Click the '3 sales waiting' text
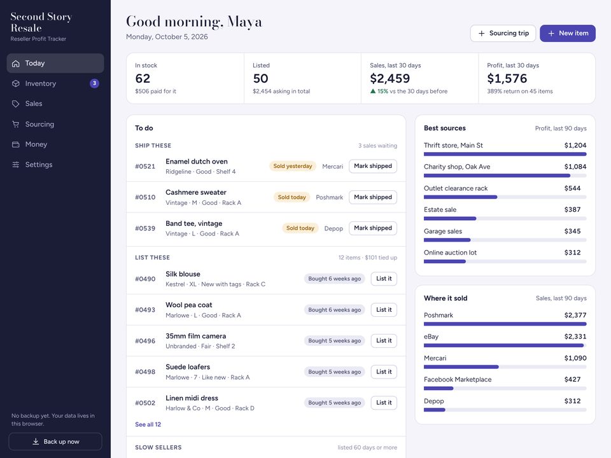 point(377,146)
